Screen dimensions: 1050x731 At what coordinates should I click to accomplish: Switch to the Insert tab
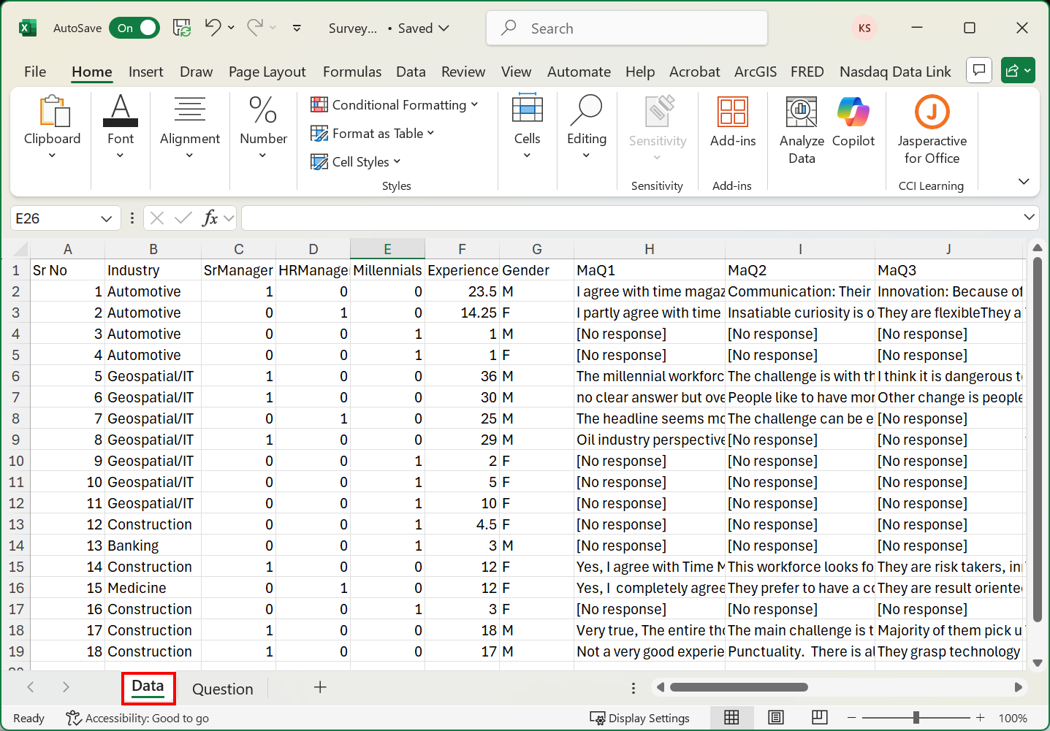pyautogui.click(x=145, y=72)
